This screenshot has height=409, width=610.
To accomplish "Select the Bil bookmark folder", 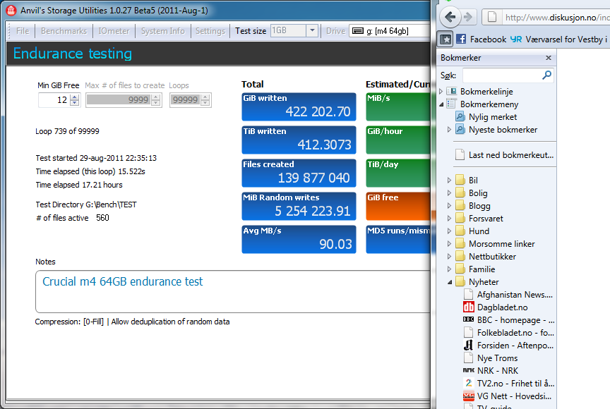I will coord(467,181).
